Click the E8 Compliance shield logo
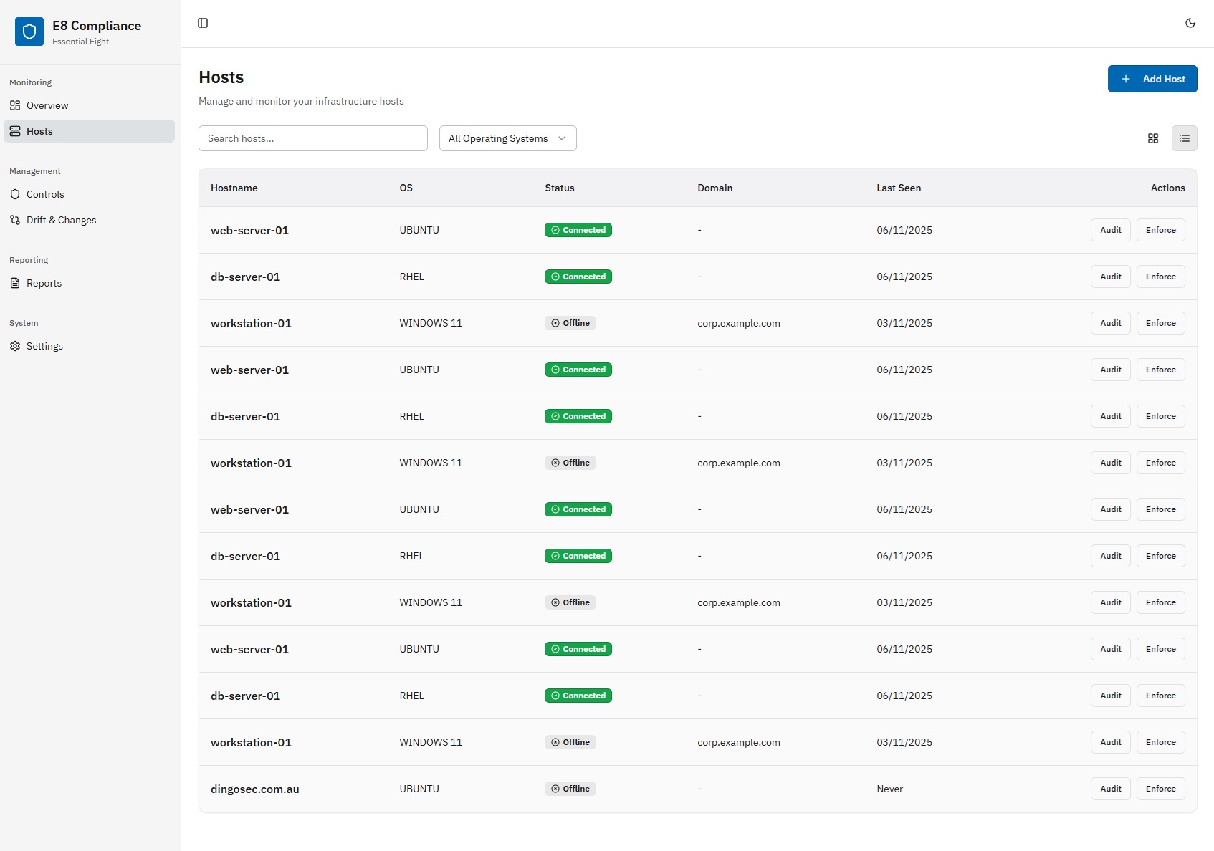1214x851 pixels. [29, 31]
